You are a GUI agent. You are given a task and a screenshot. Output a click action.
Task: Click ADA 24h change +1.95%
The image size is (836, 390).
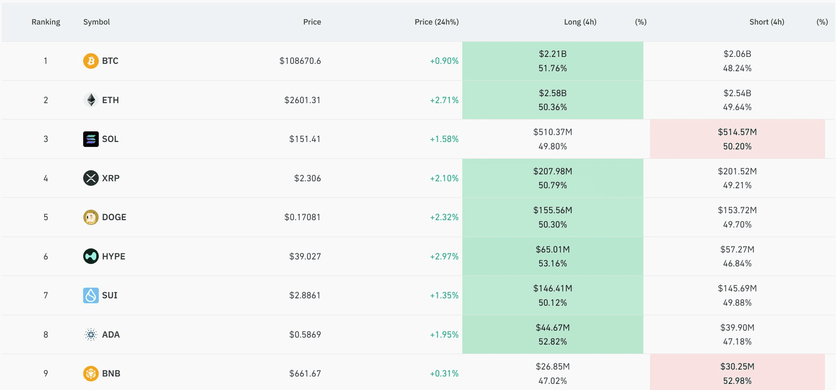point(444,335)
